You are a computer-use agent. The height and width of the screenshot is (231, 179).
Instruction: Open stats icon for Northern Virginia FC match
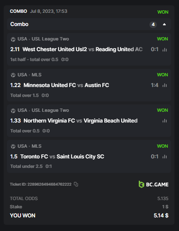pyautogui.click(x=165, y=121)
